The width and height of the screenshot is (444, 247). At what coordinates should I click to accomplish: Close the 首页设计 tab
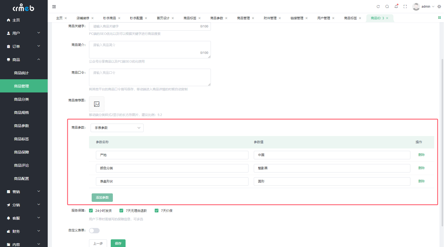[x=173, y=18]
